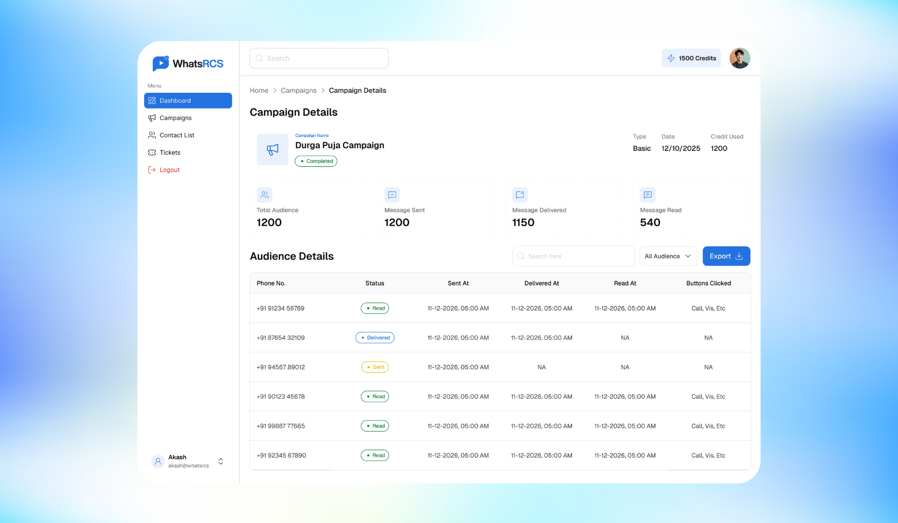This screenshot has height=523, width=898.
Task: Focus the top Search input field
Action: [x=319, y=58]
